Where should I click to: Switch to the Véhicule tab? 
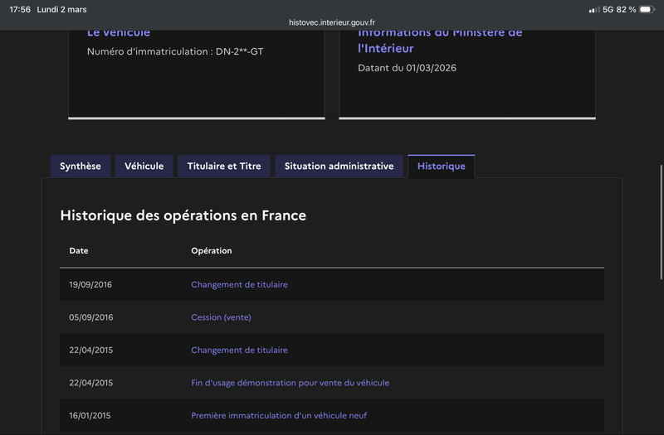tap(144, 167)
